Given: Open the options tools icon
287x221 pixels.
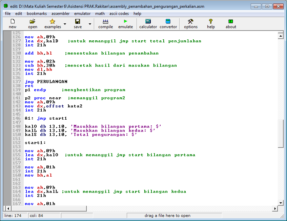Looking at the screenshot, I should (x=190, y=21).
